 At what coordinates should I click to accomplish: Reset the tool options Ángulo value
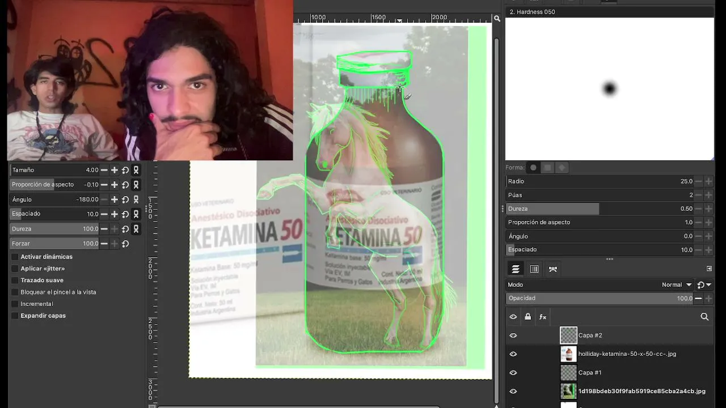click(x=125, y=199)
